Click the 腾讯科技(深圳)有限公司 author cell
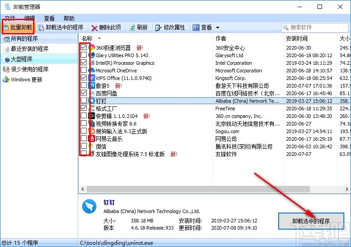This screenshot has height=247, width=351. point(244,147)
